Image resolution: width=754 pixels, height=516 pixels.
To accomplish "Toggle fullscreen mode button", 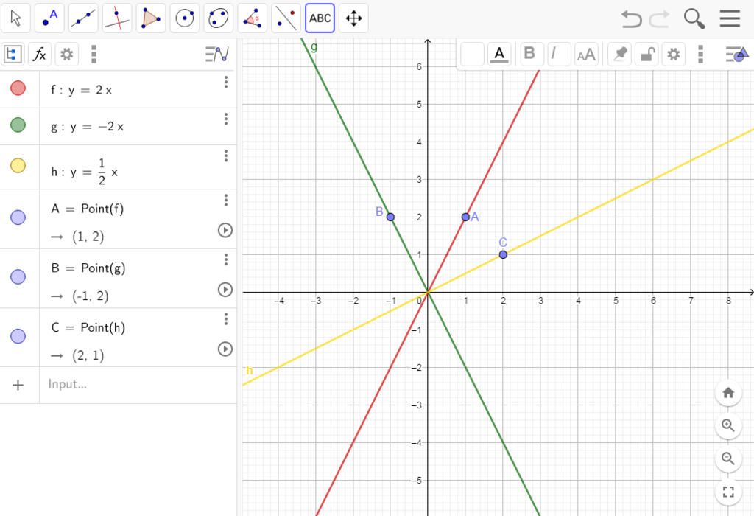I will click(728, 492).
